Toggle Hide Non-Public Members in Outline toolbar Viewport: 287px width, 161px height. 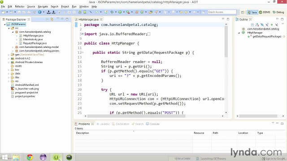click(272, 25)
